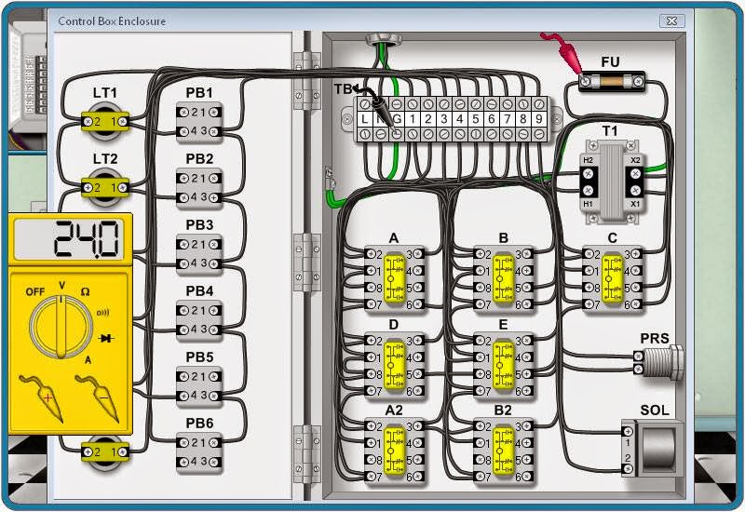This screenshot has height=512, width=745.
Task: Set multimeter dial to OFF position
Action: point(34,291)
